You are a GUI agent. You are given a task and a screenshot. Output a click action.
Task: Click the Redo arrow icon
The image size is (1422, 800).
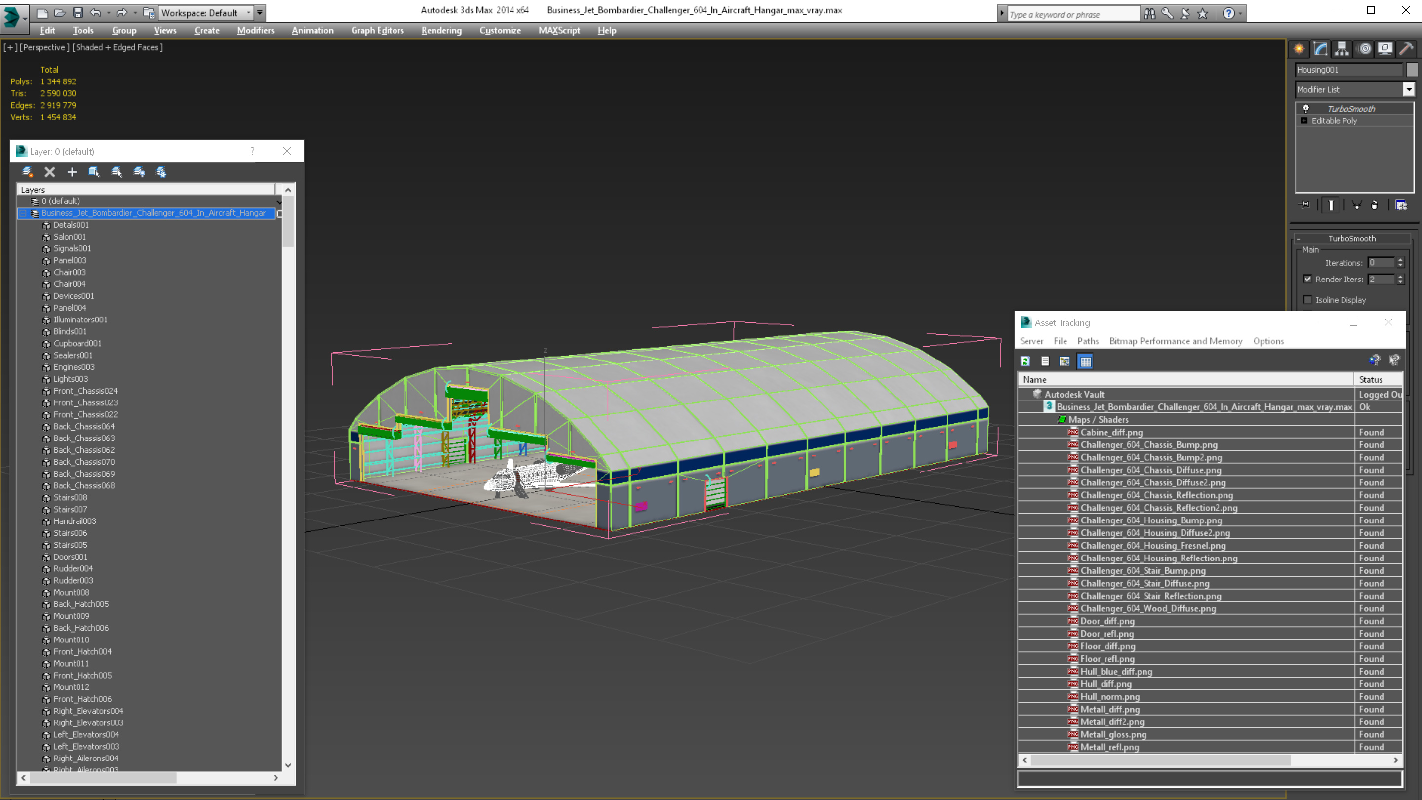point(121,13)
